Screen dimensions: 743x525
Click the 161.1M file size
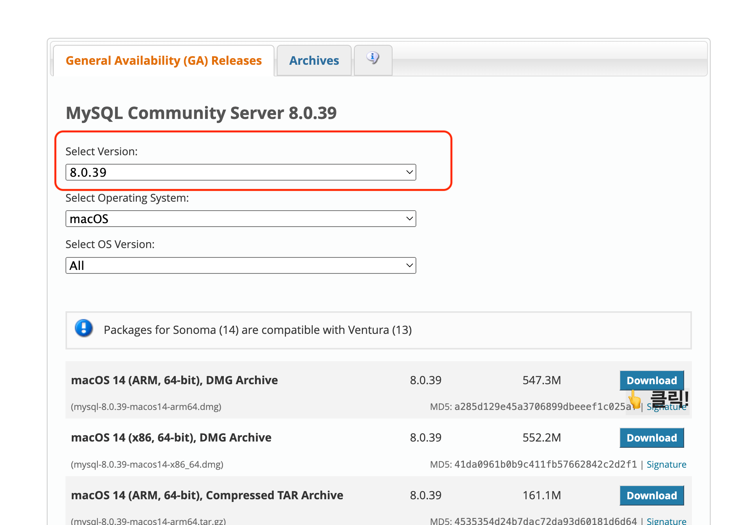click(541, 495)
